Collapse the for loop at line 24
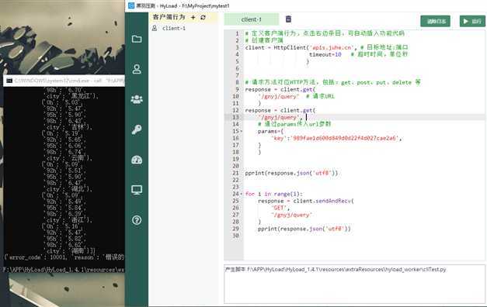The height and width of the screenshot is (307, 487). [242, 194]
